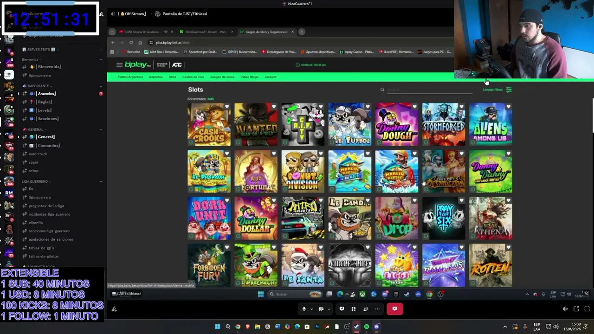The height and width of the screenshot is (334, 594).
Task: Open Spotify from the Windows taskbar
Action: [367, 327]
